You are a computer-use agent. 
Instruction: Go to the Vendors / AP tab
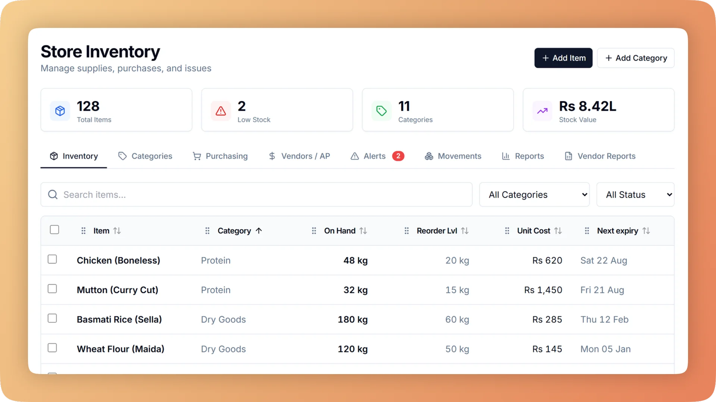(299, 156)
